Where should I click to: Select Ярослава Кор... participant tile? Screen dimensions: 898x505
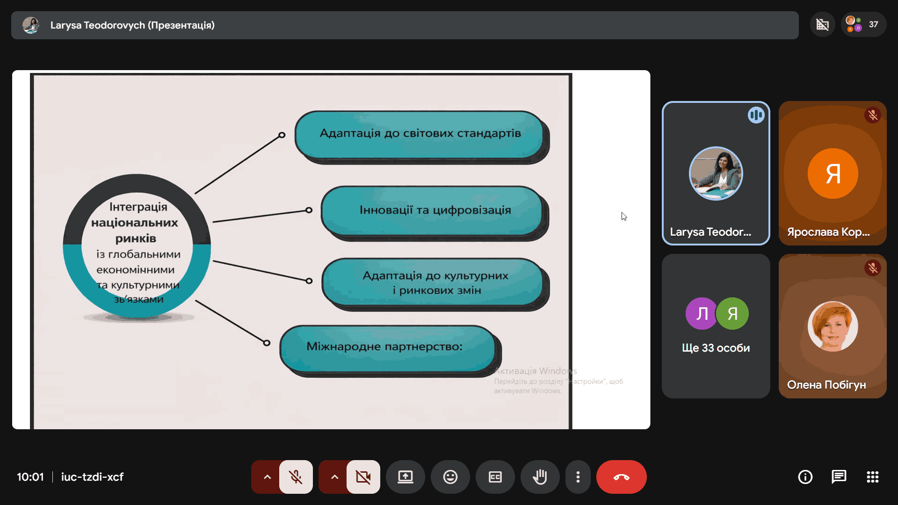coord(833,173)
